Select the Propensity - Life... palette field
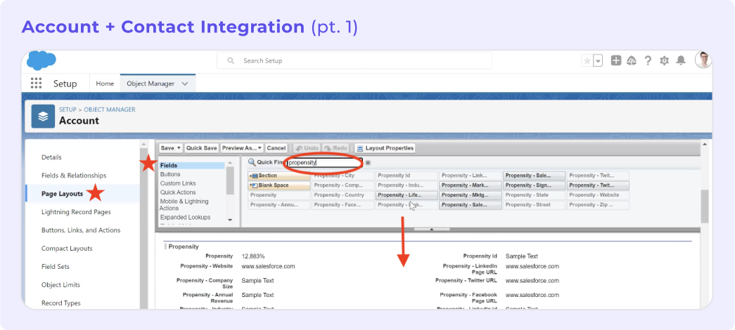Screen dimensions: 735x330 point(407,195)
